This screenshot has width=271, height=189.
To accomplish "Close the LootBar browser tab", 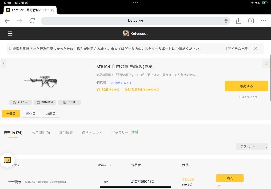I will tap(53, 10).
